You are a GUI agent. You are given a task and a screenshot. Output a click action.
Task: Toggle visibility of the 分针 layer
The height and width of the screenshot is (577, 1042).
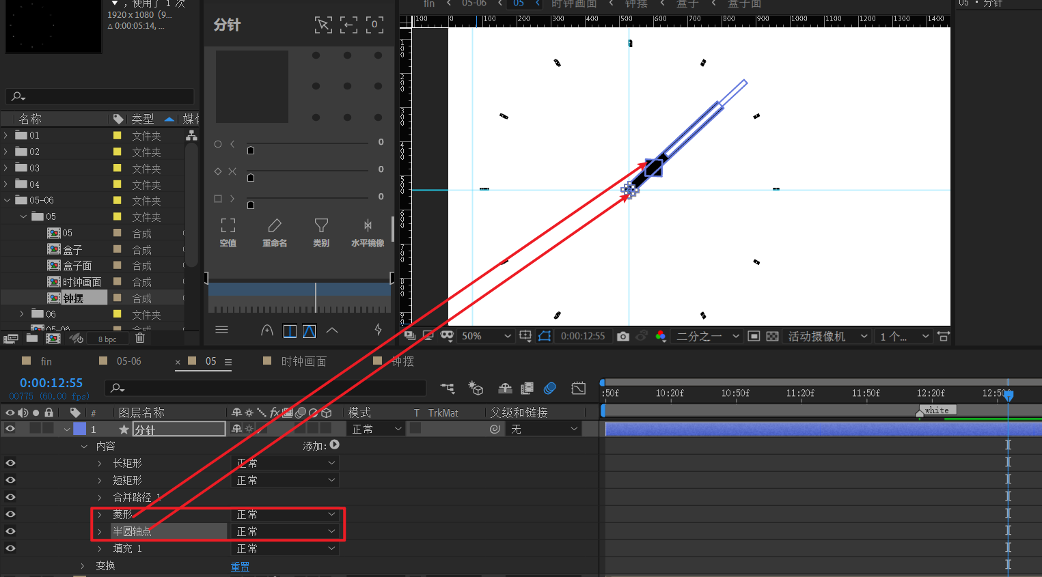(x=10, y=429)
